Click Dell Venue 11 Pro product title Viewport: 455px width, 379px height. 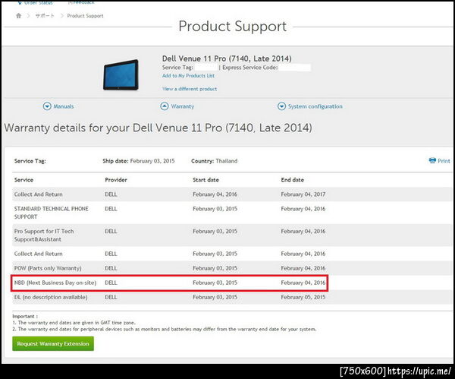pos(227,58)
